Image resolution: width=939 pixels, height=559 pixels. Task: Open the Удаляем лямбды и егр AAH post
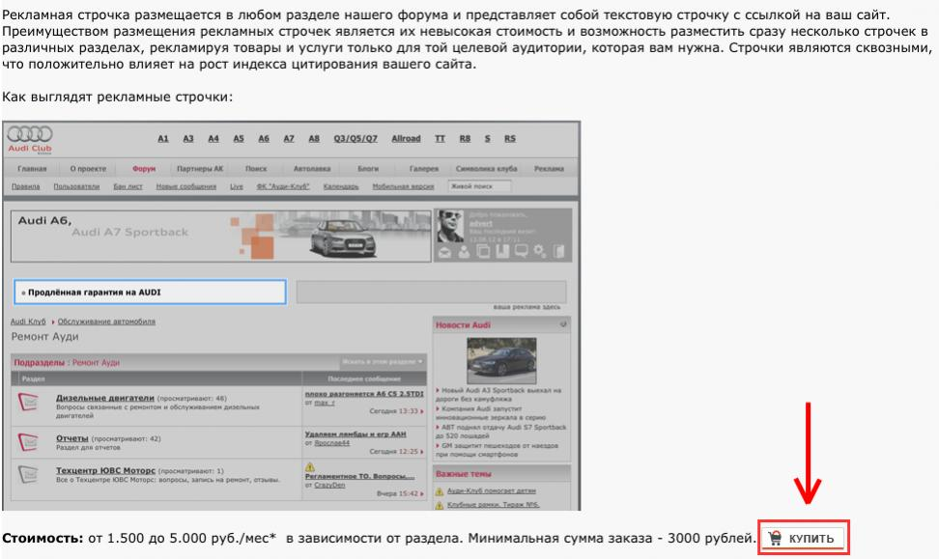[x=356, y=433]
